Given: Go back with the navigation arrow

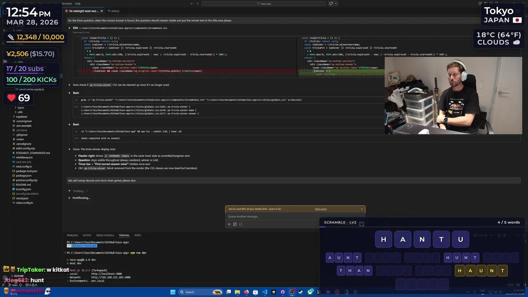Looking at the screenshot, I should [192, 3].
